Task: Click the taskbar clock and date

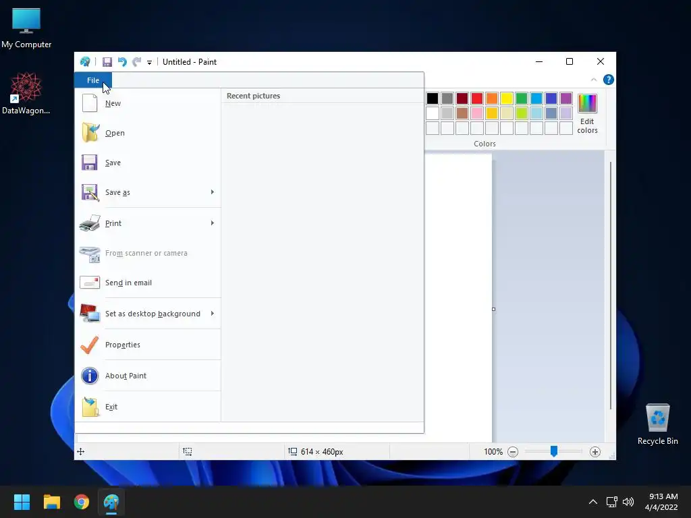Action: tap(661, 502)
